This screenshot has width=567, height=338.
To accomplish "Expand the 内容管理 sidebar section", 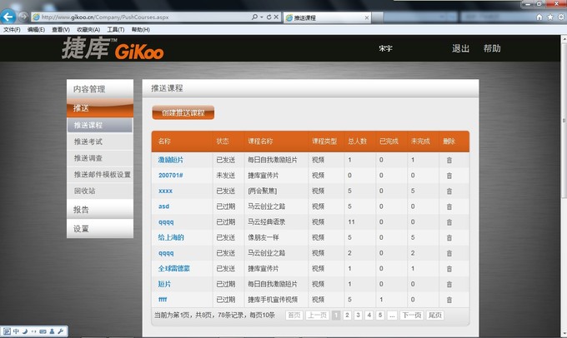I will pyautogui.click(x=100, y=89).
